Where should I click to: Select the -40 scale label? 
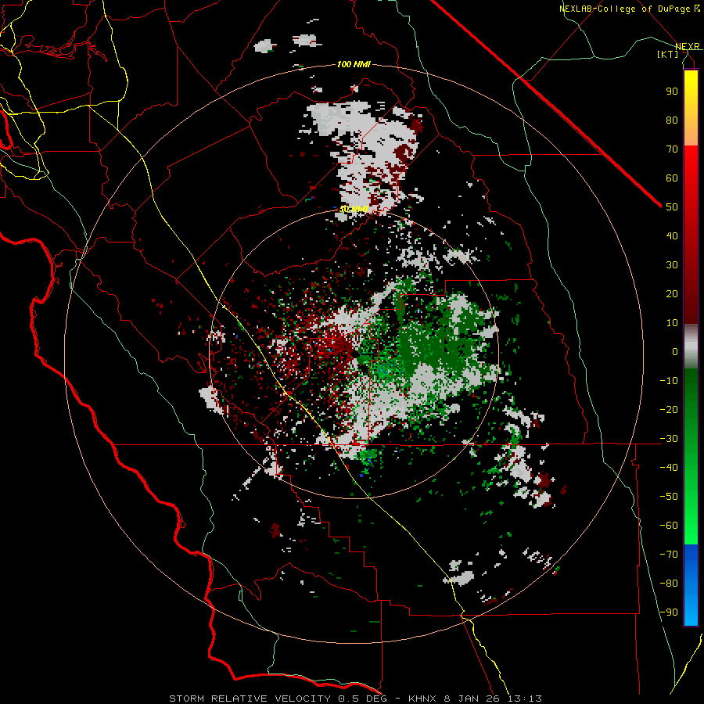tap(669, 468)
